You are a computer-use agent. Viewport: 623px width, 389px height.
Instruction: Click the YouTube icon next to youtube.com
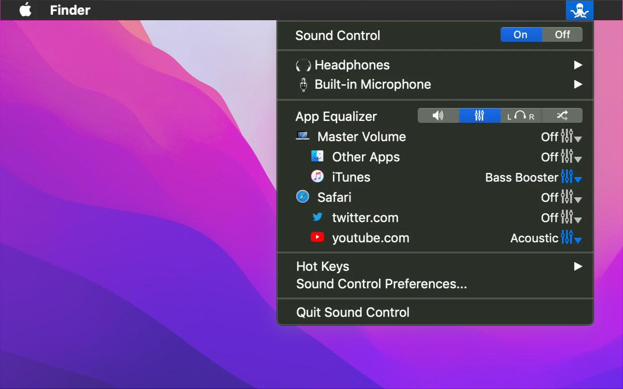(x=317, y=238)
